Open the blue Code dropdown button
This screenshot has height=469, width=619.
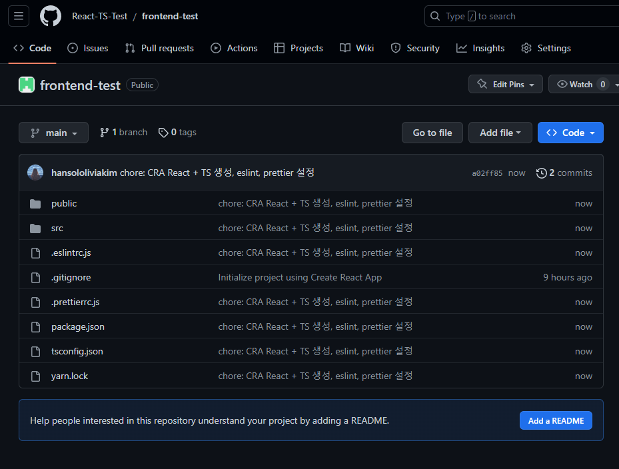(x=570, y=133)
